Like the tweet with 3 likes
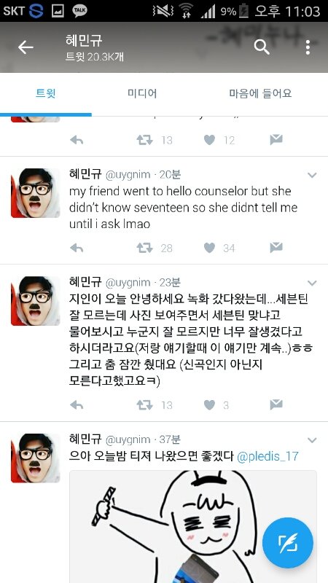 coord(209,404)
